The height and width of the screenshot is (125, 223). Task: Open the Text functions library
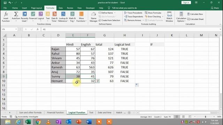click(48, 17)
